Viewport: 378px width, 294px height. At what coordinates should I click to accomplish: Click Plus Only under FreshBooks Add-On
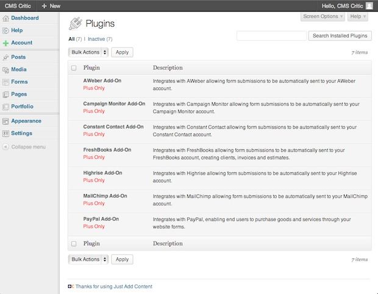[x=94, y=157]
